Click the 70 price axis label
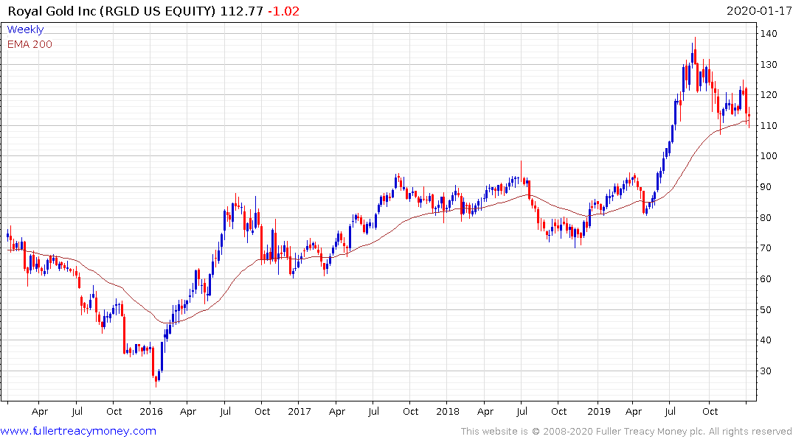The height and width of the screenshot is (442, 793). pos(765,248)
